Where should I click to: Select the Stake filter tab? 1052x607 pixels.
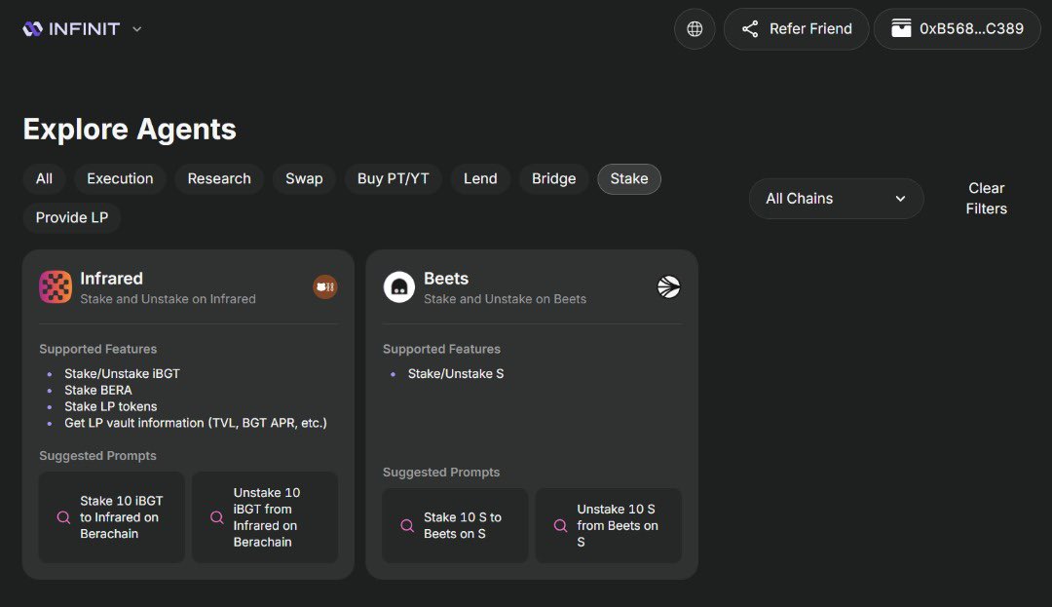coord(629,179)
